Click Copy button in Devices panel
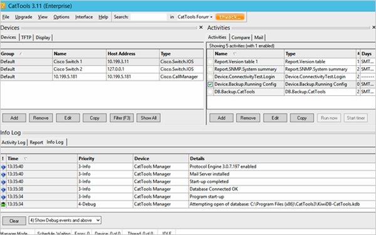 (95, 118)
